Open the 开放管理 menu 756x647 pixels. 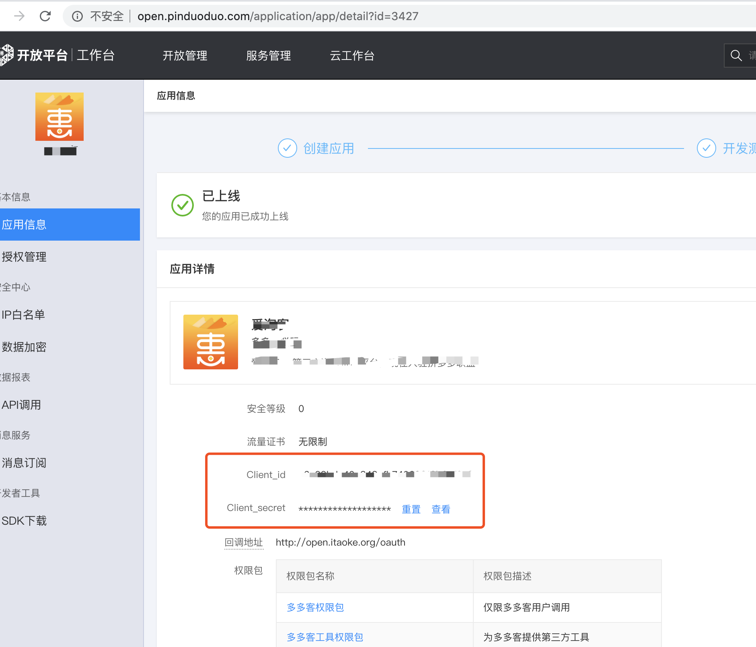point(185,56)
